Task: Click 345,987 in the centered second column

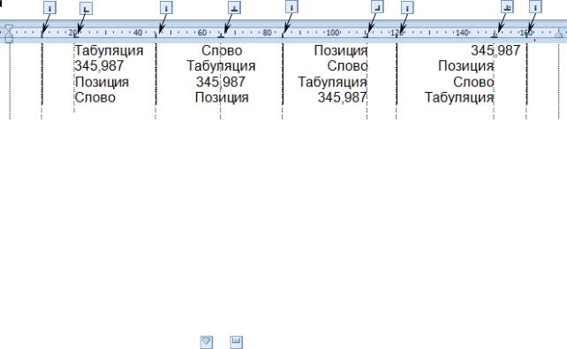Action: coord(221,82)
